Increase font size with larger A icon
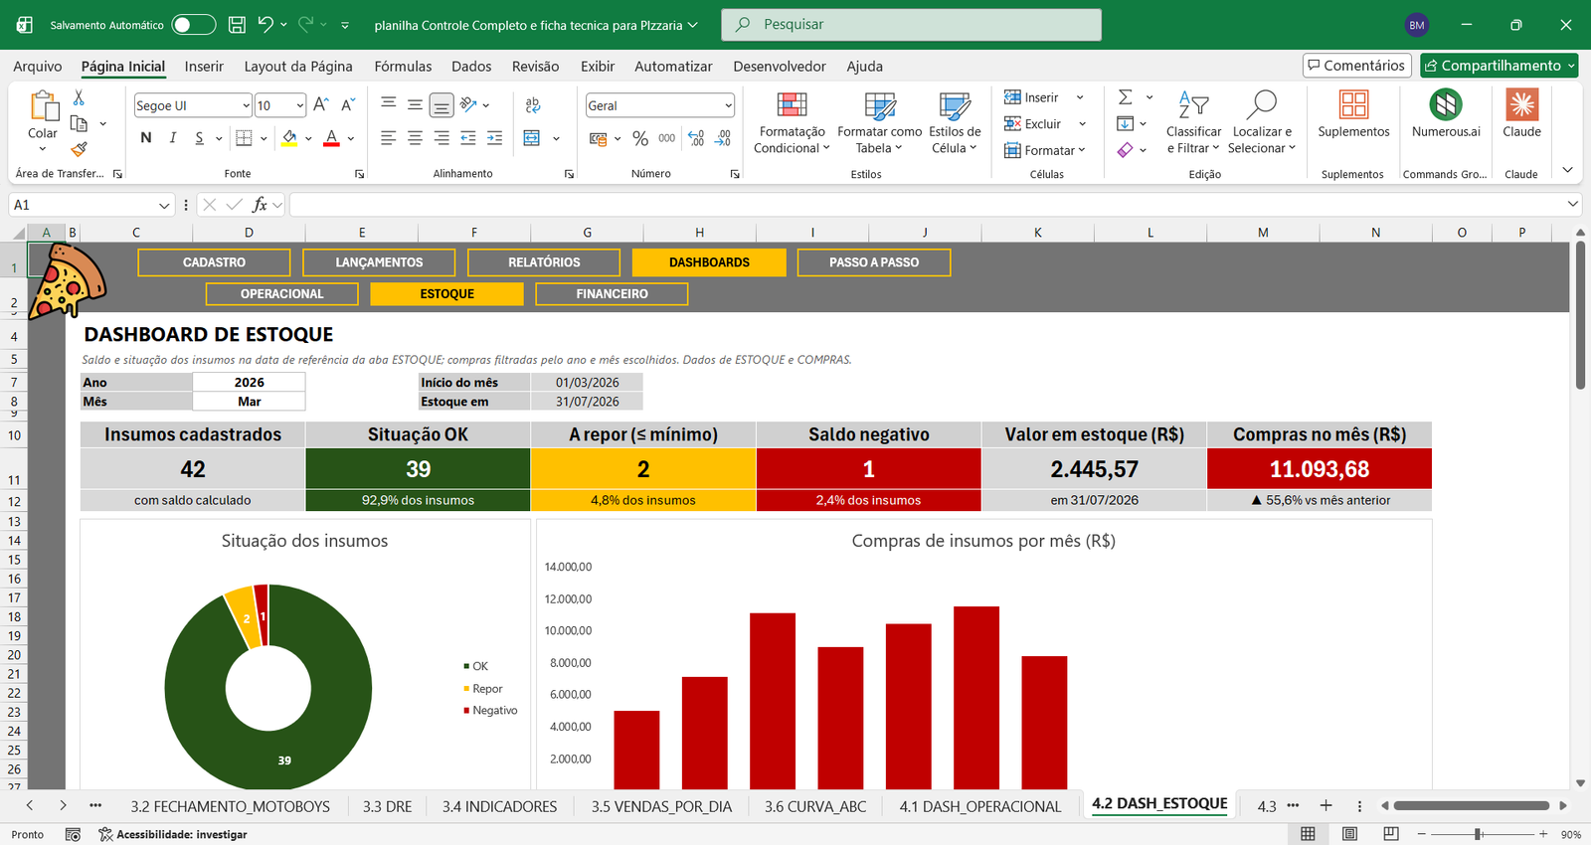 (x=321, y=104)
